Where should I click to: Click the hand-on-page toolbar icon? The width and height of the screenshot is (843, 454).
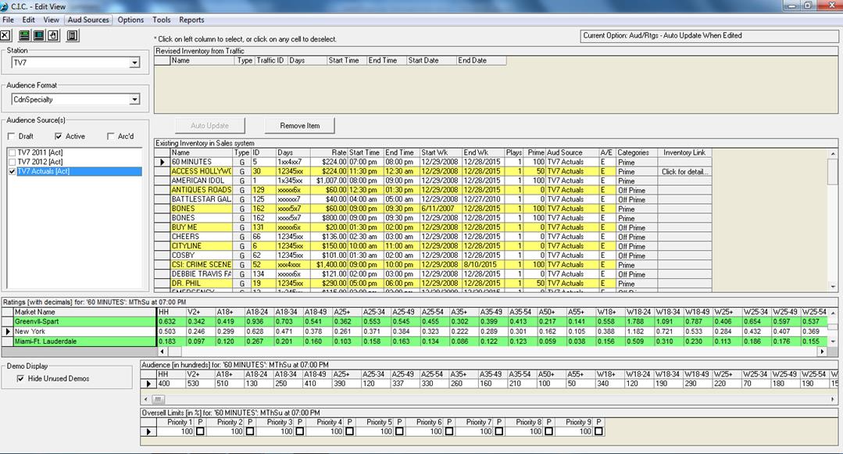52,35
